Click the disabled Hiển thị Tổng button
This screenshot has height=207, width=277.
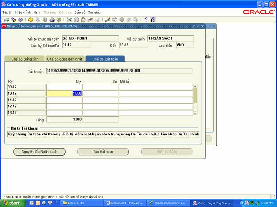point(167,152)
